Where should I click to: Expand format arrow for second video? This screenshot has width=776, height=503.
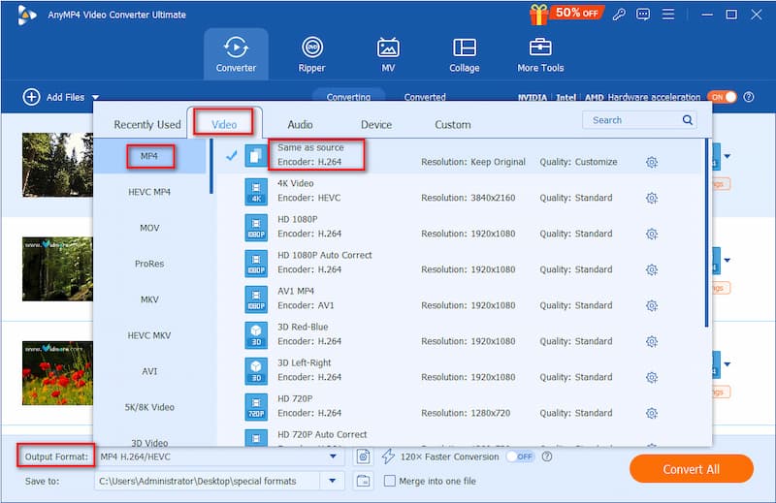727,260
